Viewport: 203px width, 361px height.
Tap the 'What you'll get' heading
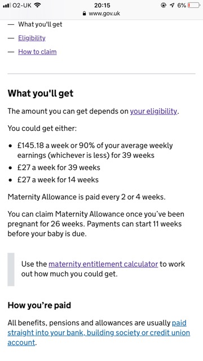click(x=41, y=93)
